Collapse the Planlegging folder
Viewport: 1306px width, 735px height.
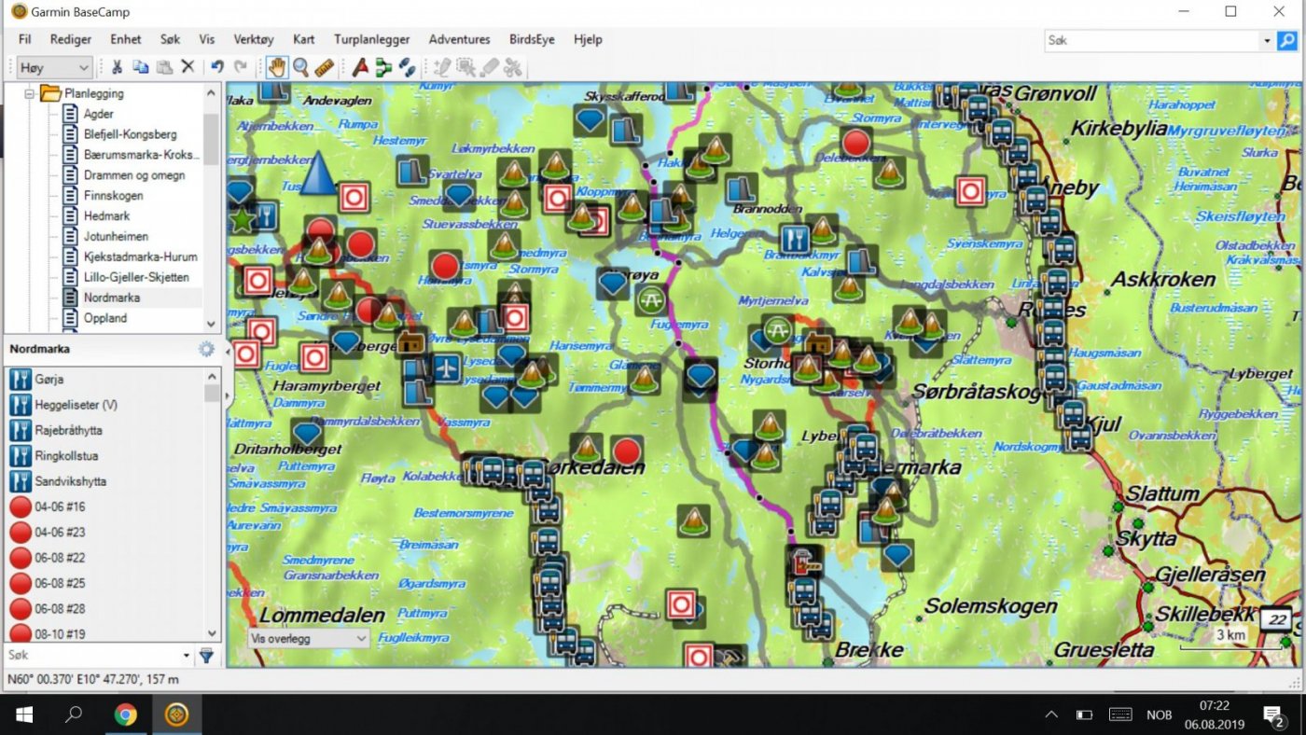(x=29, y=93)
